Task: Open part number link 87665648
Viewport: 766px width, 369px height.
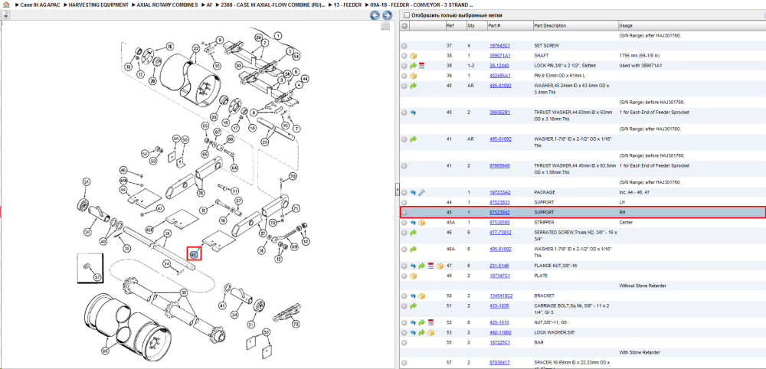Action: [499, 166]
